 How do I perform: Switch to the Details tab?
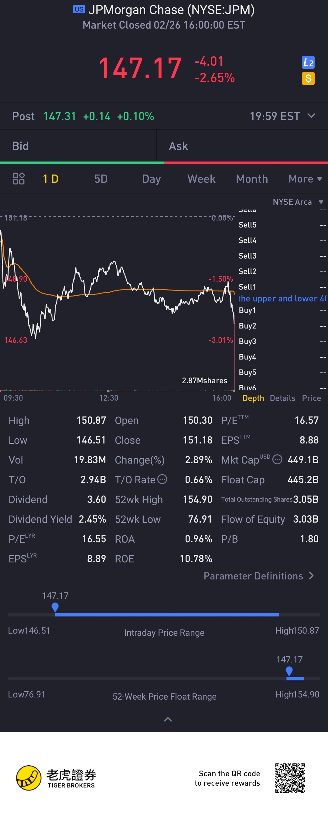tap(282, 398)
